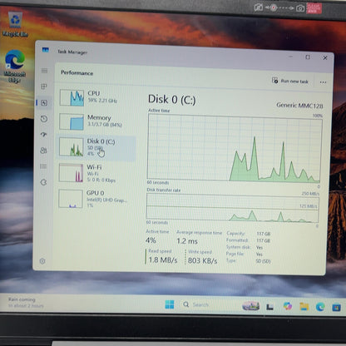Image resolution: width=346 pixels, height=346 pixels.
Task: Open the three-dots more options menu
Action: point(323,82)
